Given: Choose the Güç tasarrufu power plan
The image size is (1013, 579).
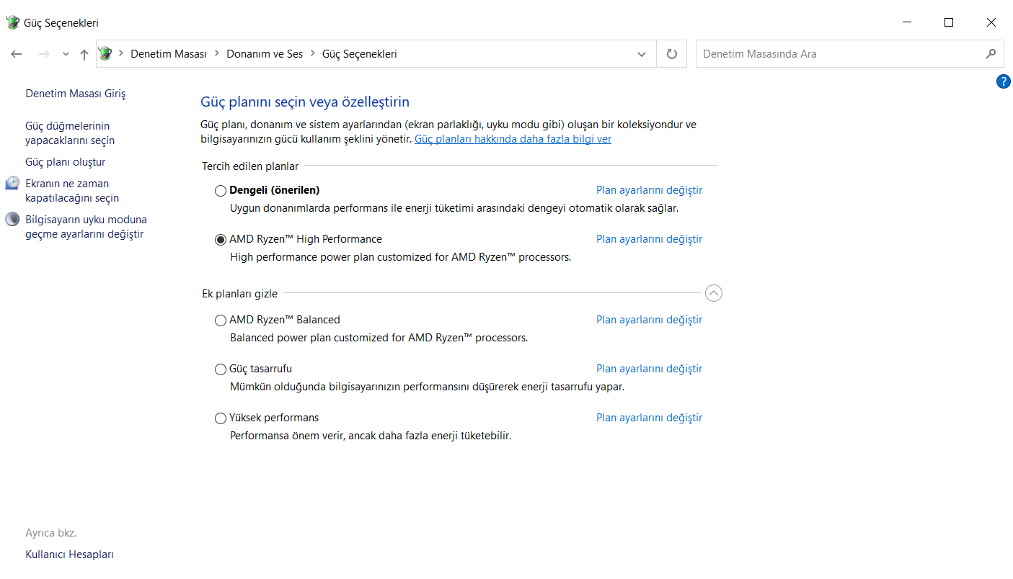Looking at the screenshot, I should click(221, 369).
